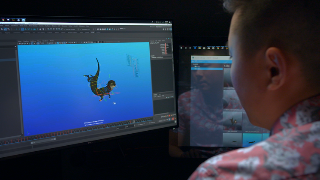Open the No Character Set dropdown
This screenshot has width=320, height=180.
point(141,125)
